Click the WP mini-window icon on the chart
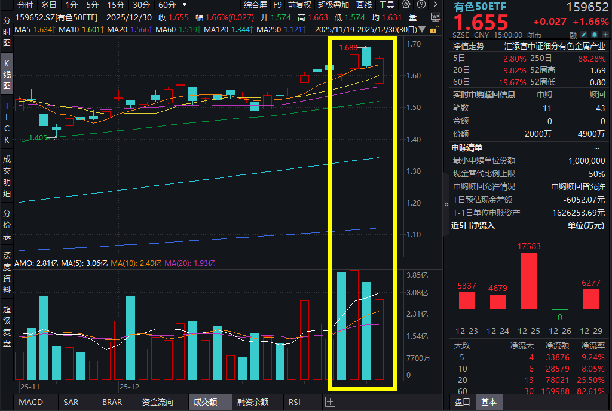Image resolution: width=612 pixels, height=411 pixels. 436,16
